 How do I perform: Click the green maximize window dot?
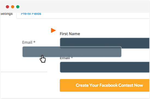(x=18, y=7)
